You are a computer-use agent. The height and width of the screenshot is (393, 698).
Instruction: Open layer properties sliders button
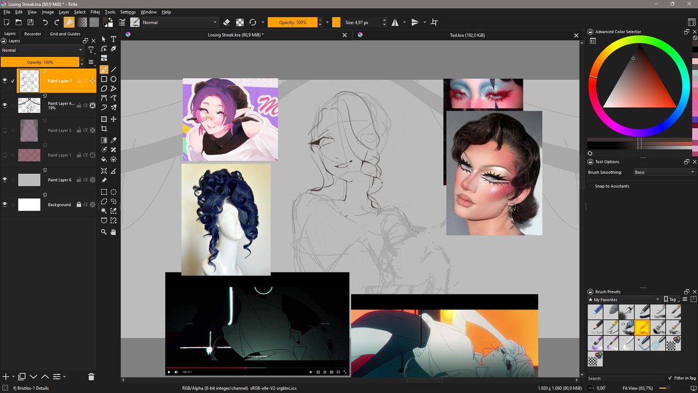[58, 377]
